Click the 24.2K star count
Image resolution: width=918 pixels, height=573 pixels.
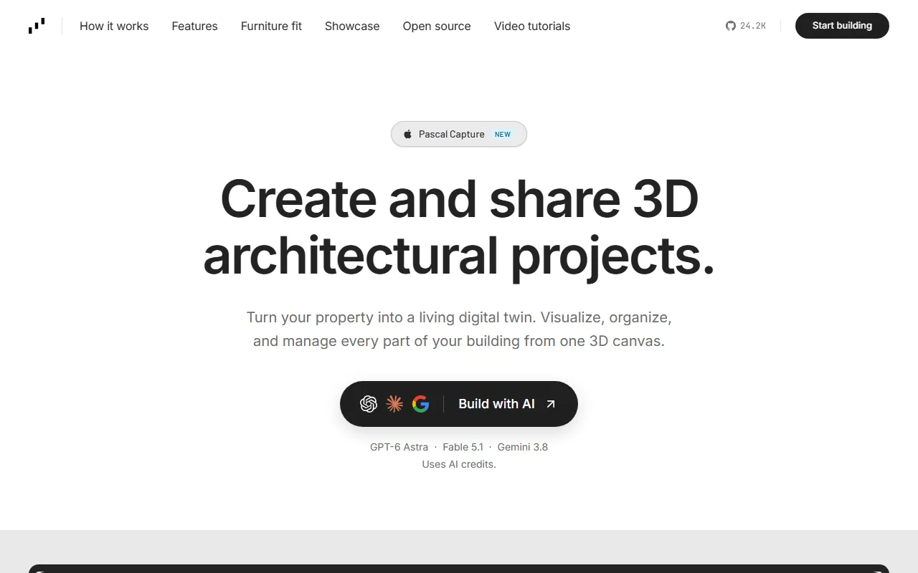tap(753, 26)
